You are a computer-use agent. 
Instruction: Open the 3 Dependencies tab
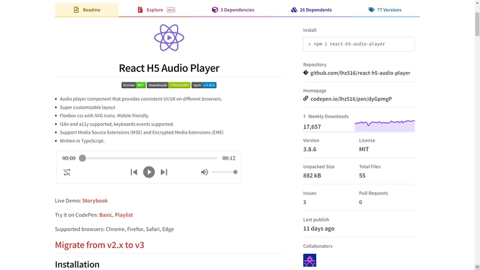coord(233,10)
